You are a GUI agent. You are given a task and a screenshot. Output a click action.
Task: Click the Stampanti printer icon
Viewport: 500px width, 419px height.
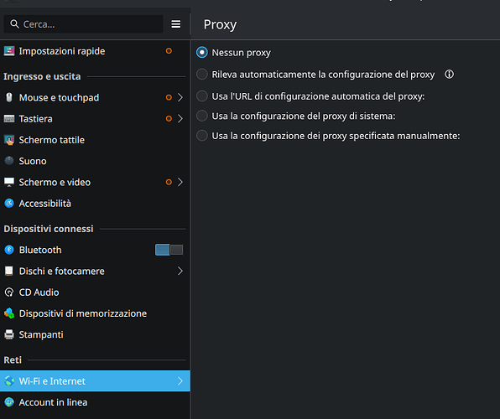9,334
